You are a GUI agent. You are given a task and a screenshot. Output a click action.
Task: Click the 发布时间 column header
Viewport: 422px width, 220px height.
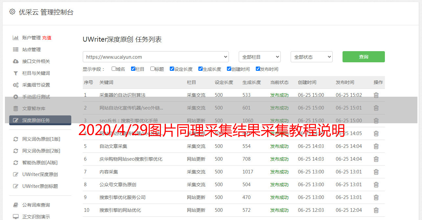(345, 82)
